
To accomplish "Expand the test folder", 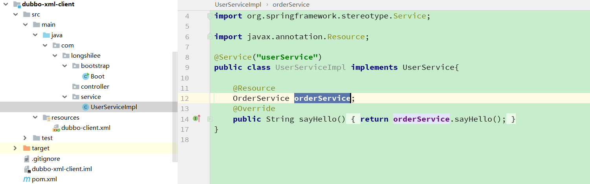I will coord(25,138).
